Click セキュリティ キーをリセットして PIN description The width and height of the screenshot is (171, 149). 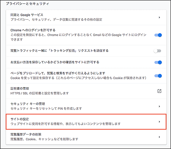point(46,108)
